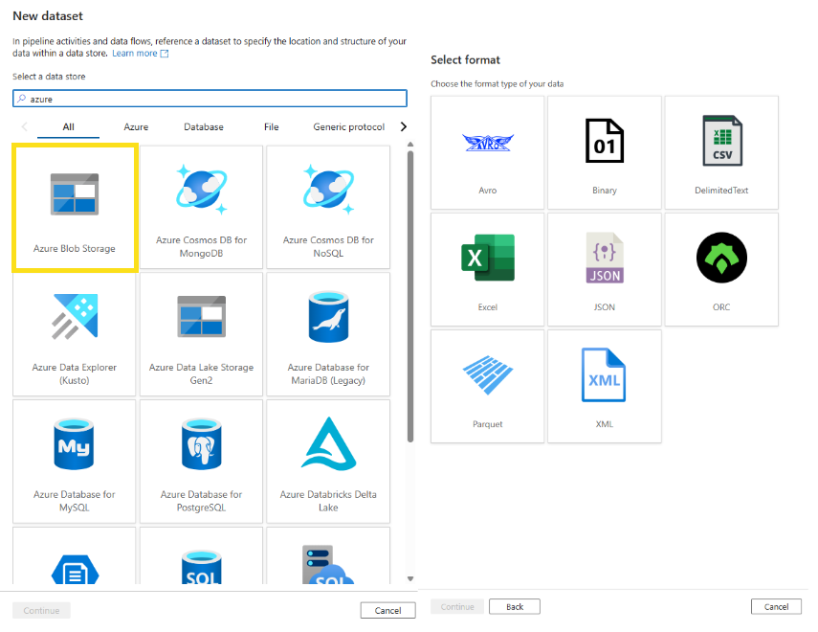This screenshot has width=818, height=632.
Task: Select the JSON format
Action: click(604, 269)
